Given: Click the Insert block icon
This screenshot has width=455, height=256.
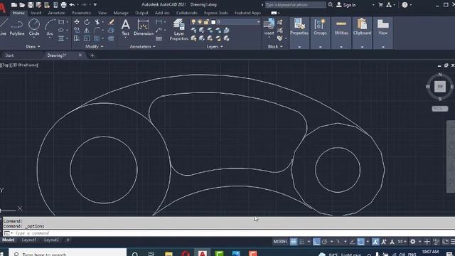Looking at the screenshot, I should point(269,27).
